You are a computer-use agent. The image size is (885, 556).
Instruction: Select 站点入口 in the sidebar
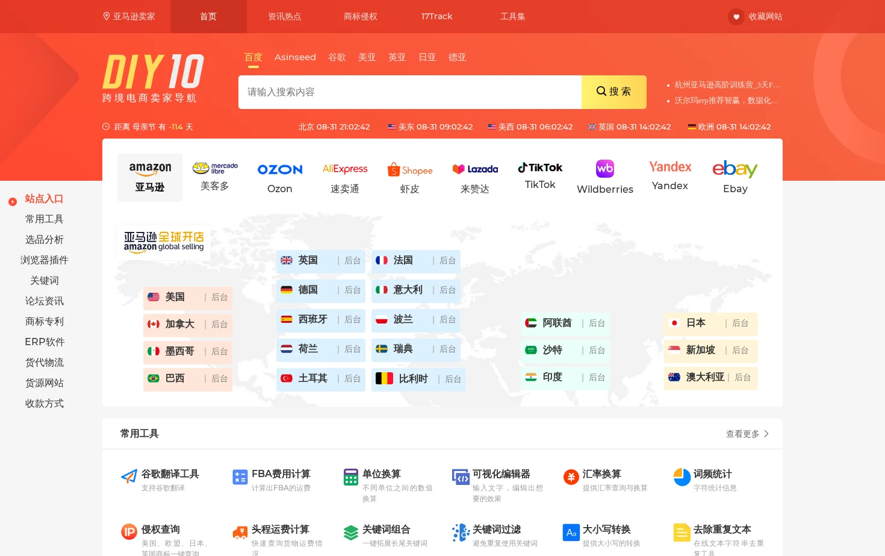44,199
